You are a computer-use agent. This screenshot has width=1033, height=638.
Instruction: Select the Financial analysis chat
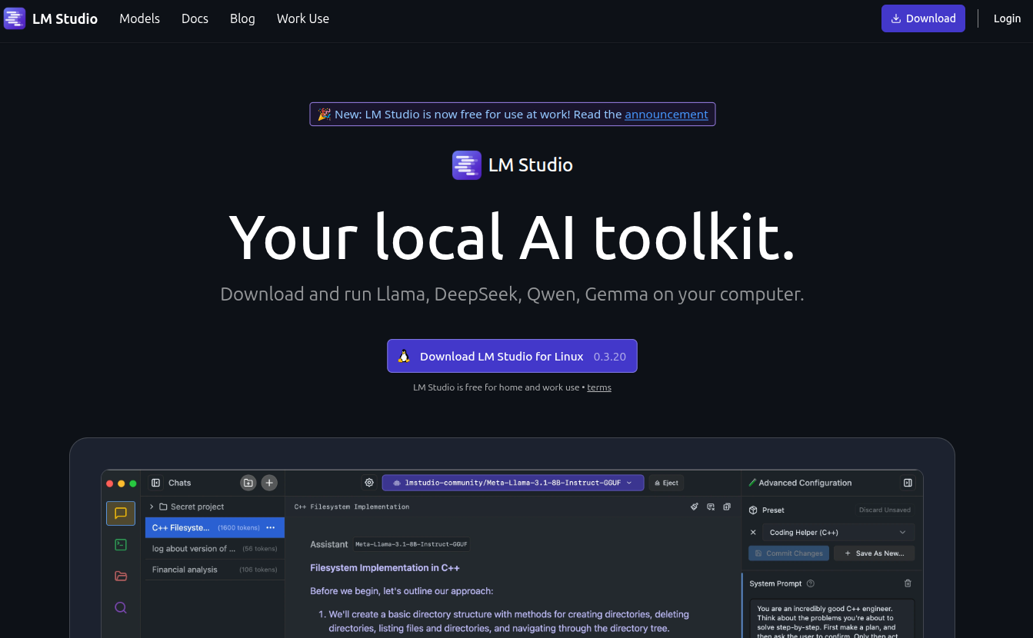coord(185,570)
